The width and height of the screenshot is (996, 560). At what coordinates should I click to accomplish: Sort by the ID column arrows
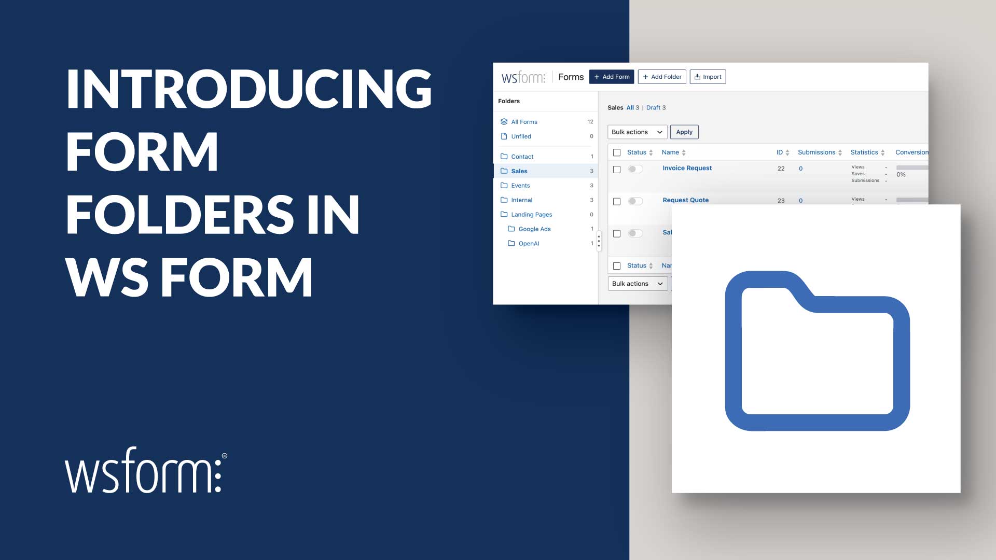click(x=787, y=152)
